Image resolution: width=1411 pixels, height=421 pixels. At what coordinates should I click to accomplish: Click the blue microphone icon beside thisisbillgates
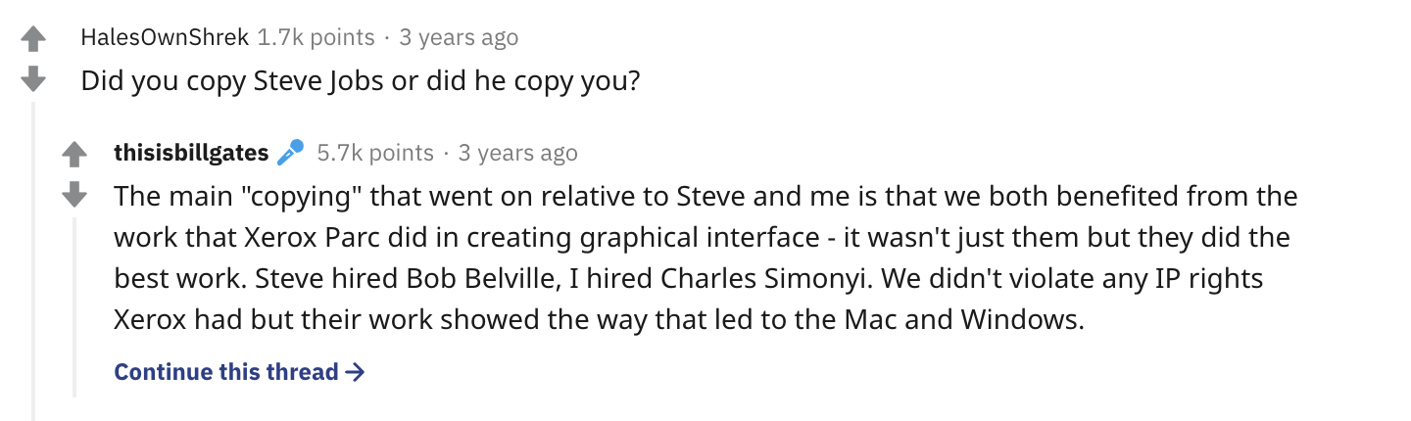click(x=291, y=153)
